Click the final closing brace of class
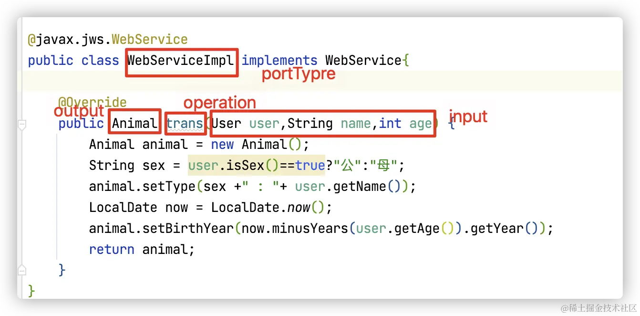 [x=31, y=291]
